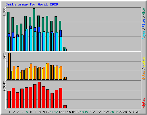147x115 pixels.
Task: Click the tallest red KBytes bar for day 8
Action: pyautogui.click(x=39, y=95)
